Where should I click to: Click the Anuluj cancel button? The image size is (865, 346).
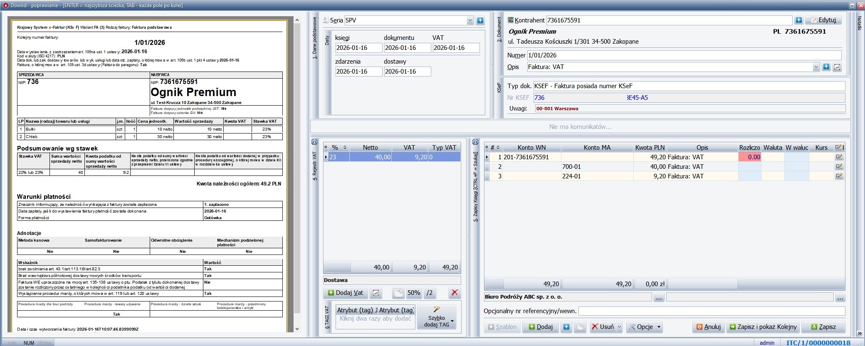coord(709,327)
